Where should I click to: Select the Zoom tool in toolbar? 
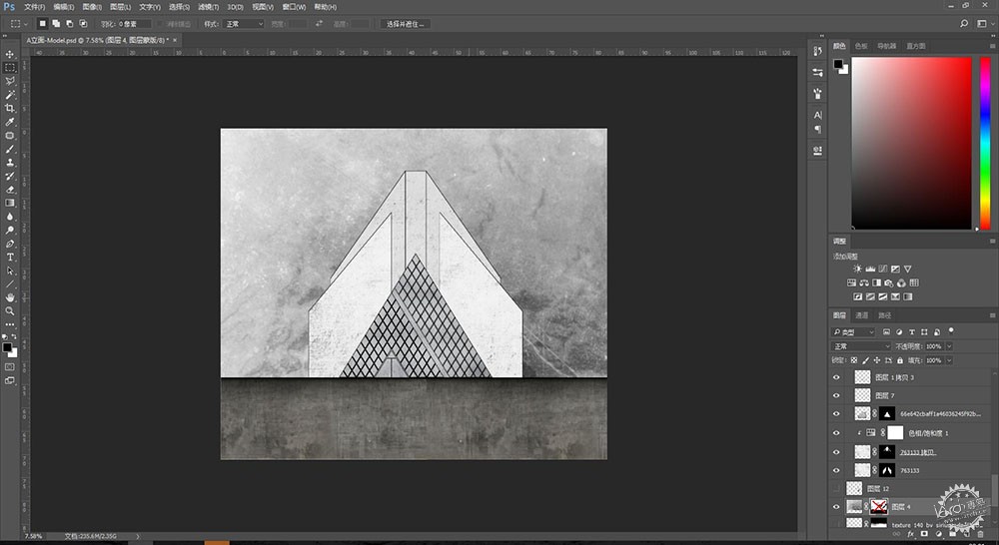[x=10, y=310]
